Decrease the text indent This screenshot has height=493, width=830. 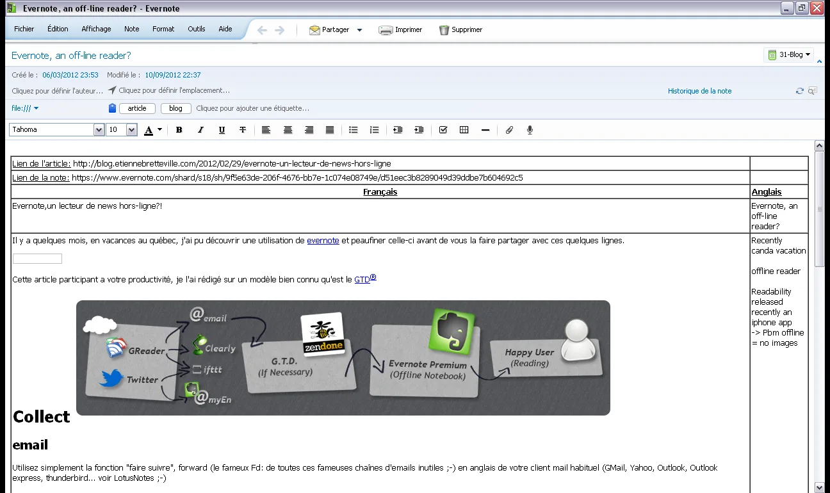click(x=398, y=130)
